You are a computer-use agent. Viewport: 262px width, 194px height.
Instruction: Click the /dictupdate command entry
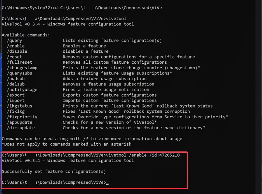pyautogui.click(x=22, y=128)
